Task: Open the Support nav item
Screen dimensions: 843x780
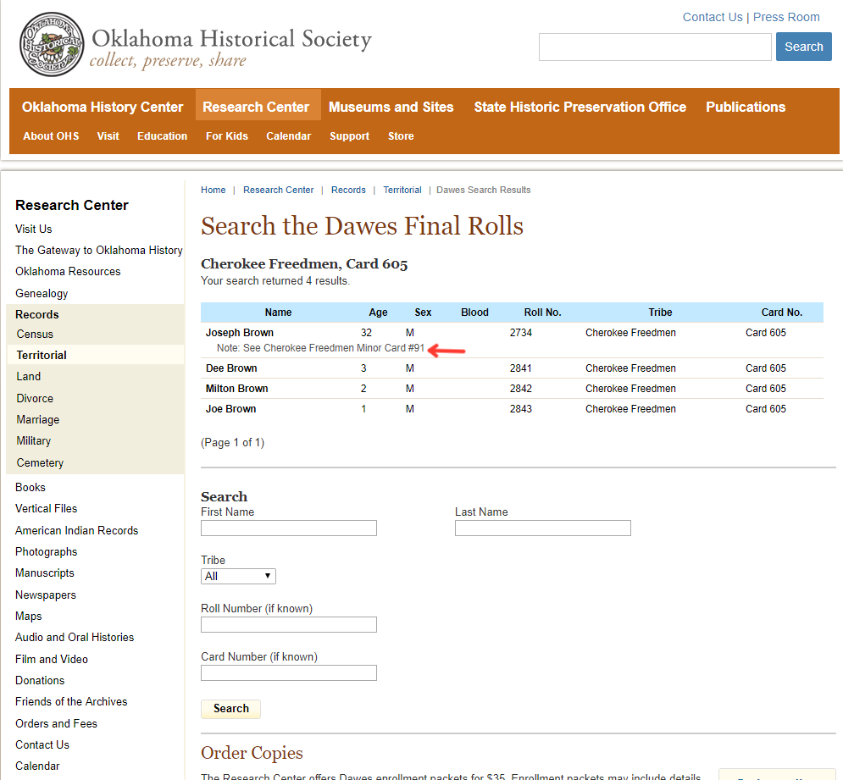Action: point(349,136)
